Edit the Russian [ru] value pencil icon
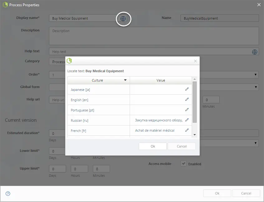264x202 pixels. (187, 120)
